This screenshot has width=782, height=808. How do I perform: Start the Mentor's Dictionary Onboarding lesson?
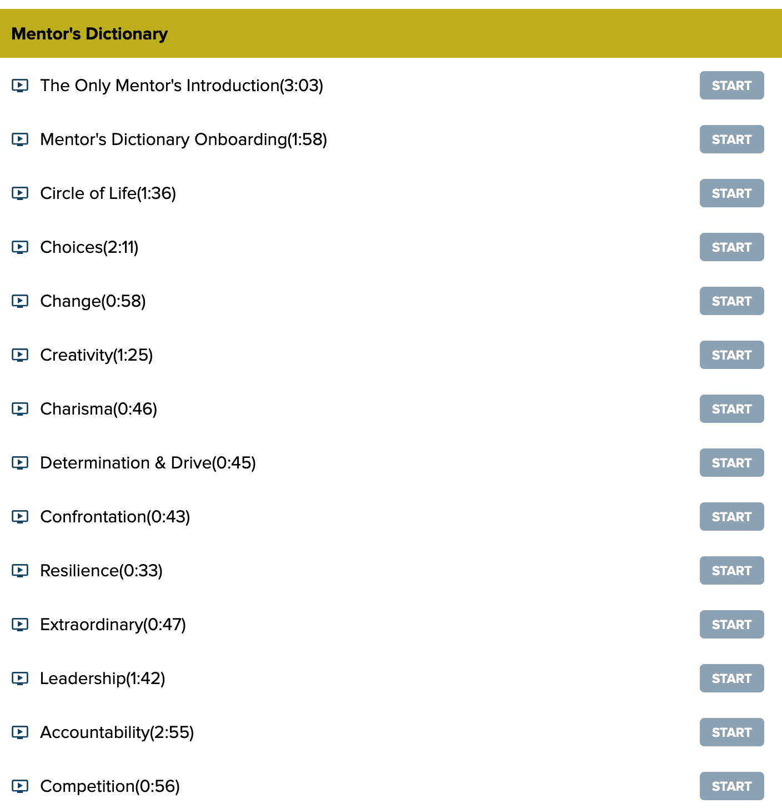tap(731, 139)
